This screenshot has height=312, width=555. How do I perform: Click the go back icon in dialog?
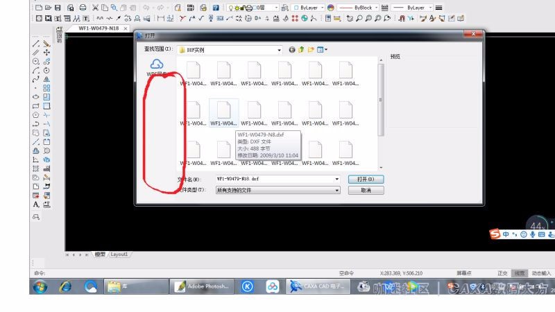(x=292, y=50)
